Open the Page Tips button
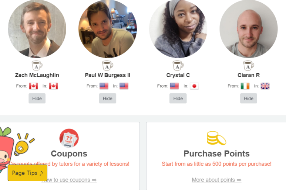This screenshot has height=190, width=286. click(27, 173)
